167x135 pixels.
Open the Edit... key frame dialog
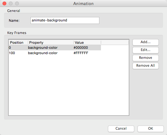pyautogui.click(x=146, y=50)
